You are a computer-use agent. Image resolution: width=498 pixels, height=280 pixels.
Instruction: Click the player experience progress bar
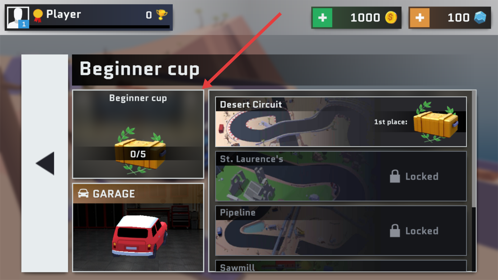(100, 27)
